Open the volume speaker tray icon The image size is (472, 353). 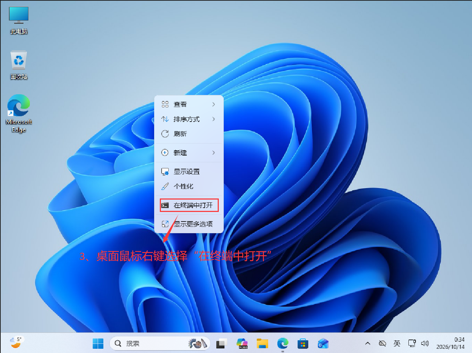tap(425, 343)
